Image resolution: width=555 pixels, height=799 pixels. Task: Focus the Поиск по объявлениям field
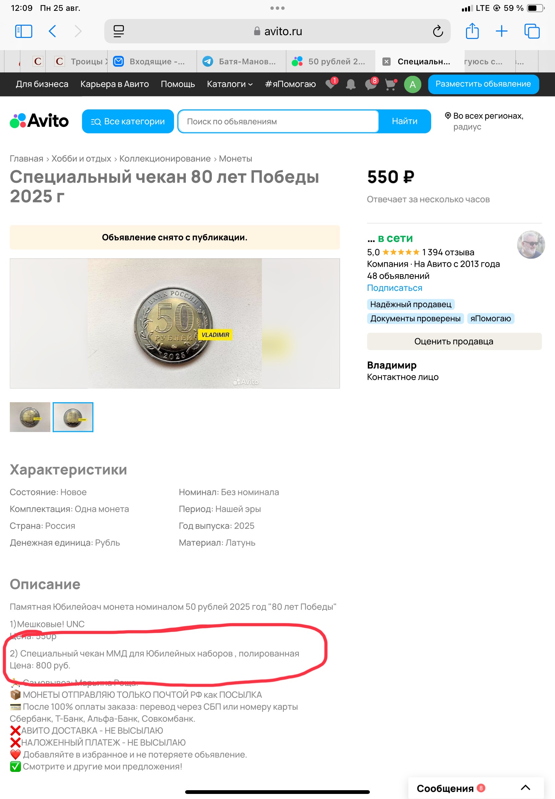coord(278,122)
